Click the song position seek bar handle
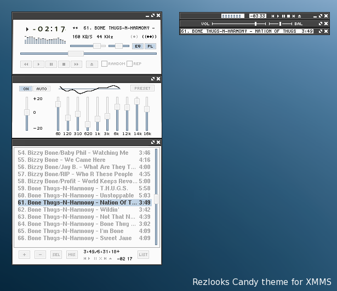Screen dimensions: 337x291 76,54
